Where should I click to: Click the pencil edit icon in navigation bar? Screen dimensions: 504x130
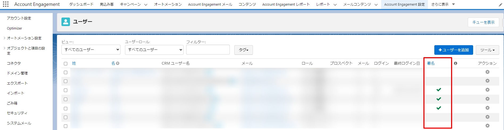coord(500,5)
